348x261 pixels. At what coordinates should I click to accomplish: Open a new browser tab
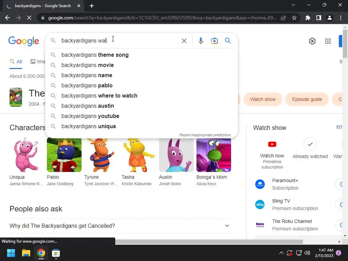92,6
